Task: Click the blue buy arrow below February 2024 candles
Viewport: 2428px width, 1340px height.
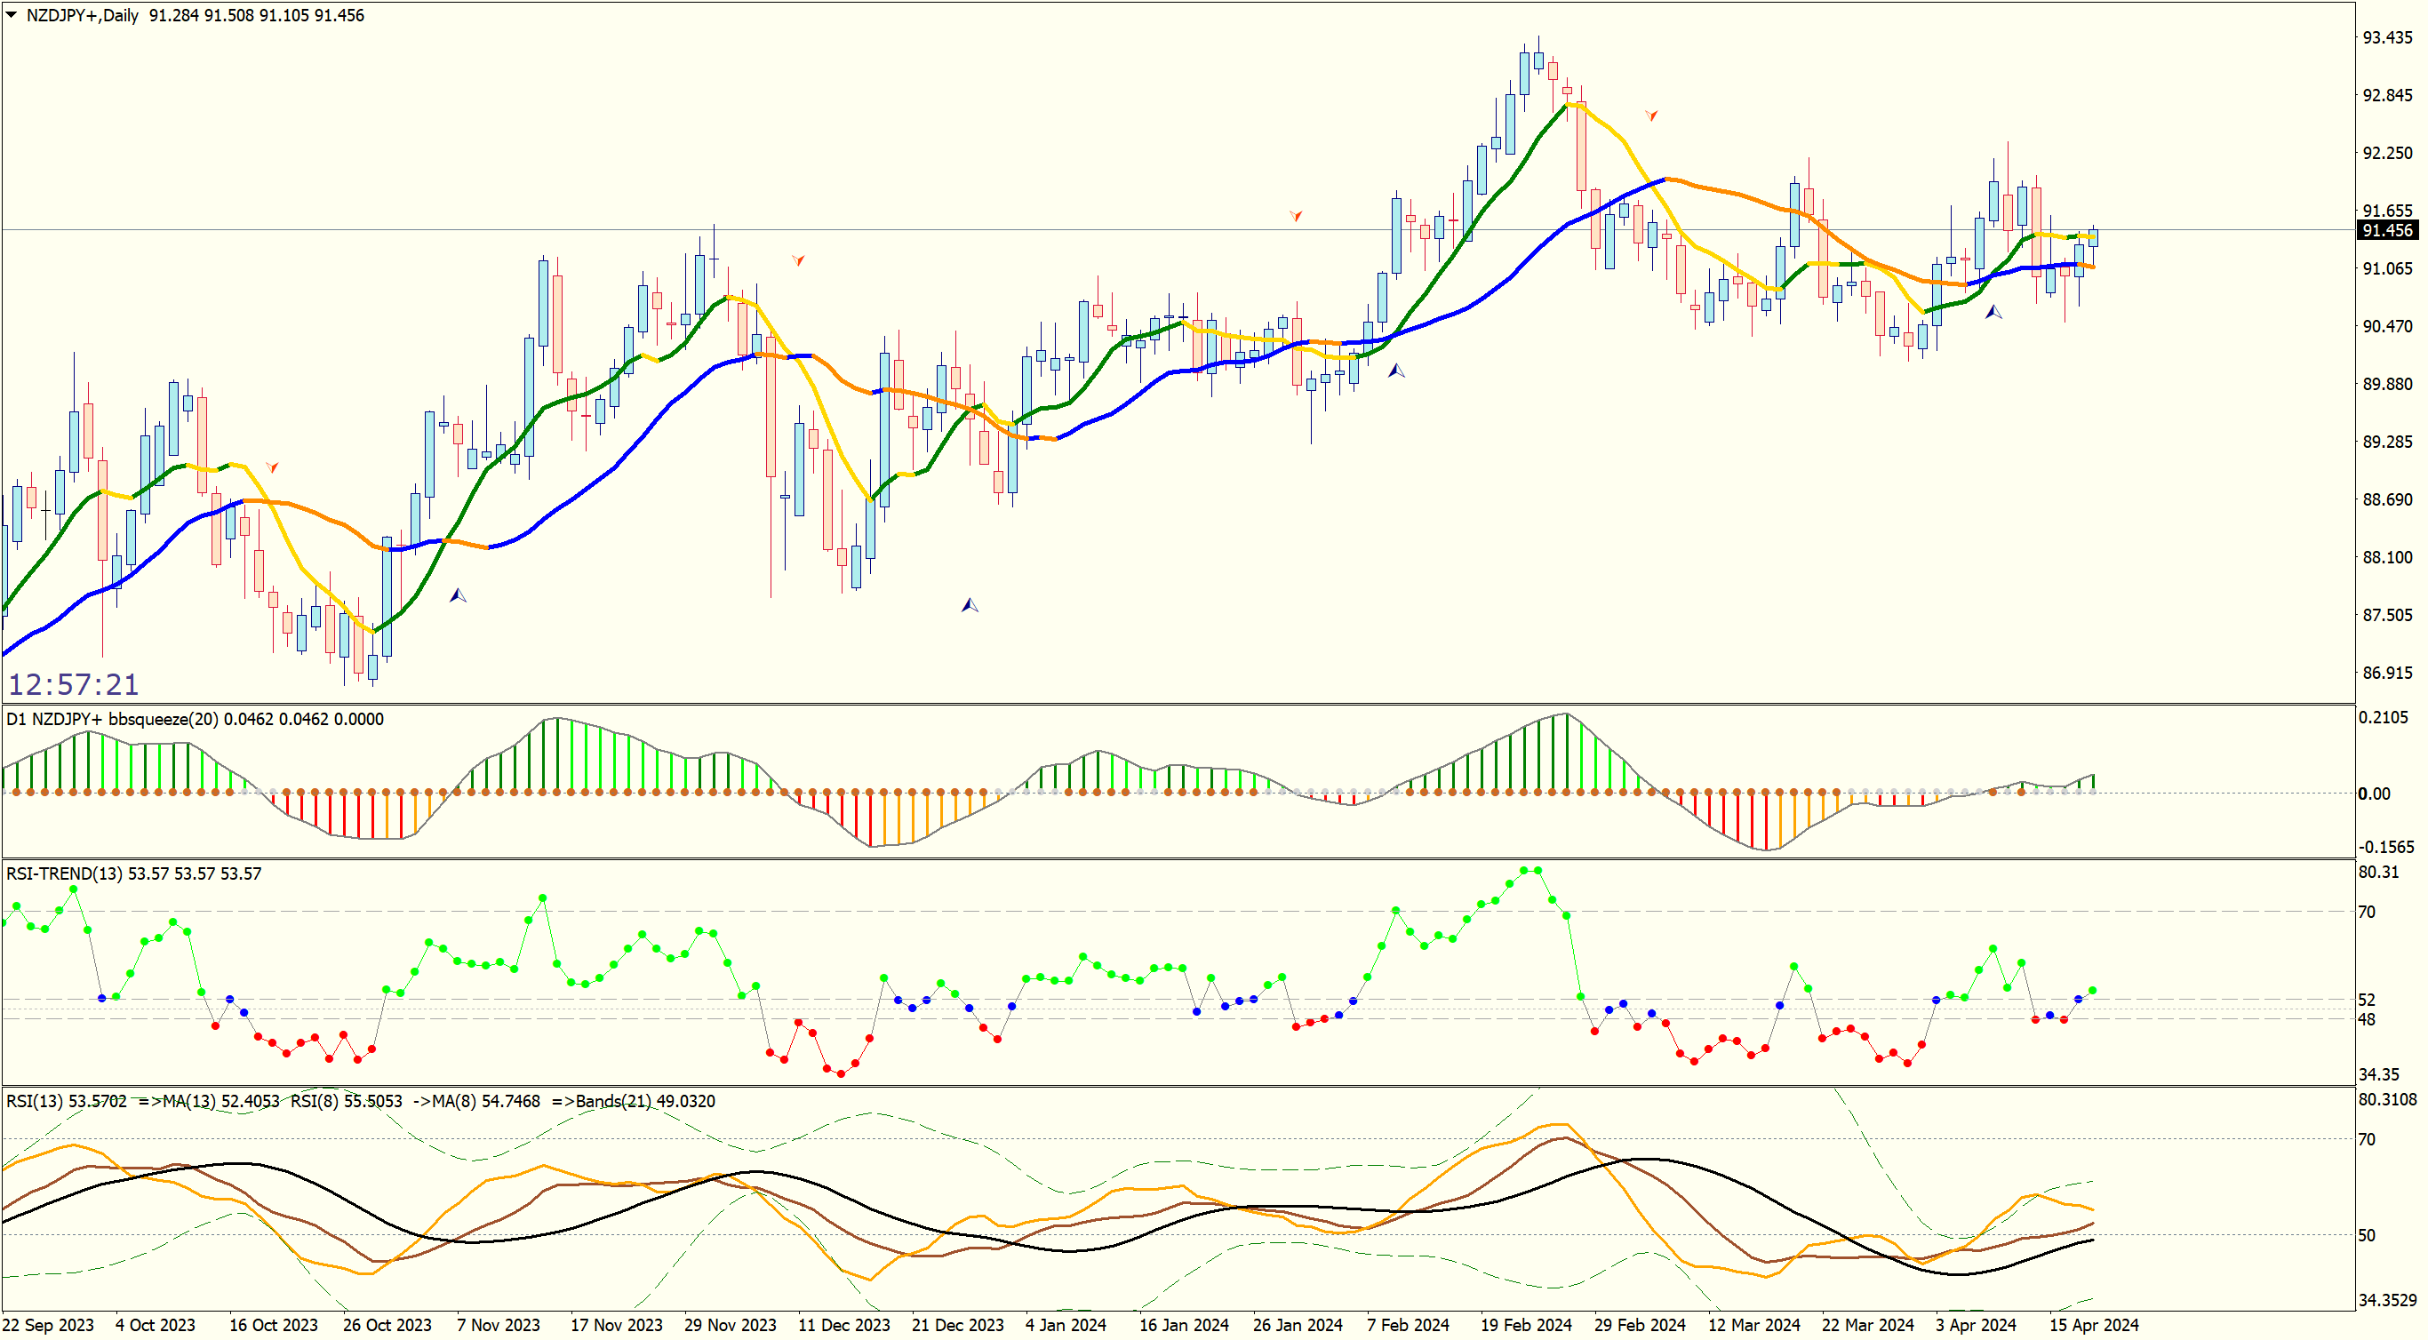Action: pyautogui.click(x=1397, y=371)
